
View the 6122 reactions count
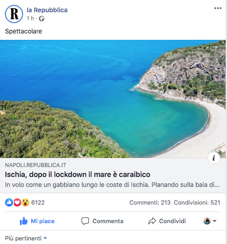(38, 203)
